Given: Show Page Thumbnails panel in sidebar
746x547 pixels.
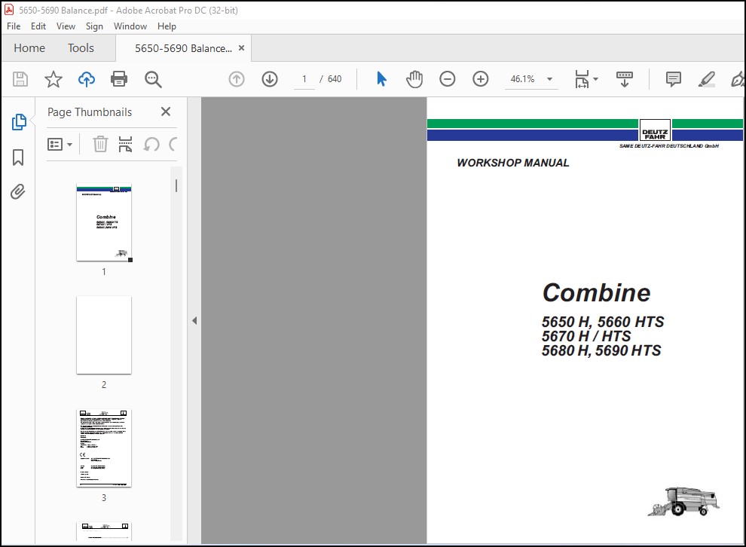Looking at the screenshot, I should tap(19, 122).
